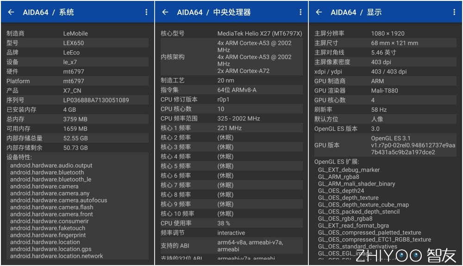This screenshot has height=266, width=463.
Task: Select android.hardware.bluetooth_le feature entry
Action: [50, 179]
